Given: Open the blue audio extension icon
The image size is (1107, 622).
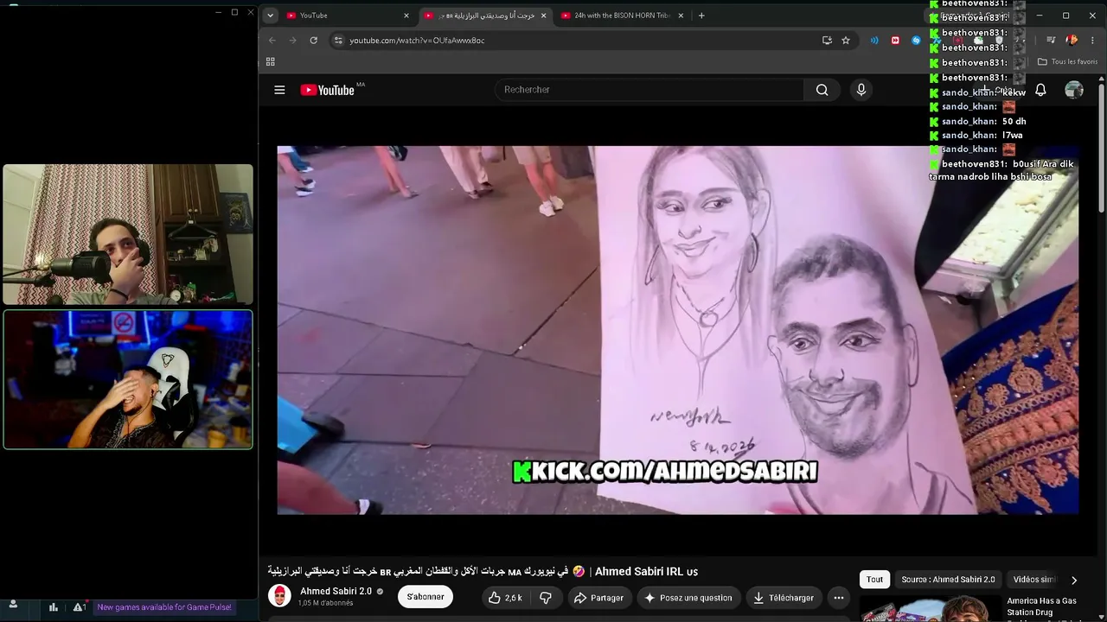Looking at the screenshot, I should point(874,40).
